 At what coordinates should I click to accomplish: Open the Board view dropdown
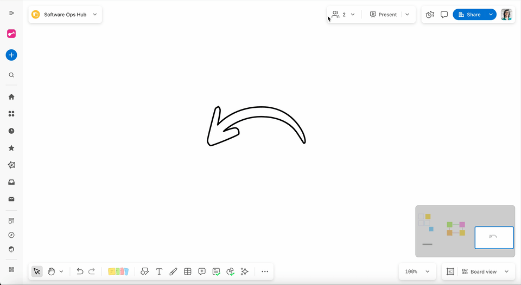(x=485, y=271)
